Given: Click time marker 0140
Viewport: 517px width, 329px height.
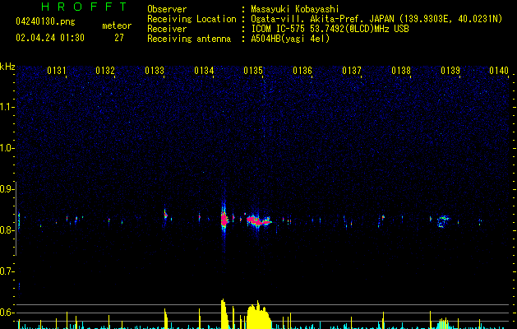Looking at the screenshot, I should click(x=499, y=71).
